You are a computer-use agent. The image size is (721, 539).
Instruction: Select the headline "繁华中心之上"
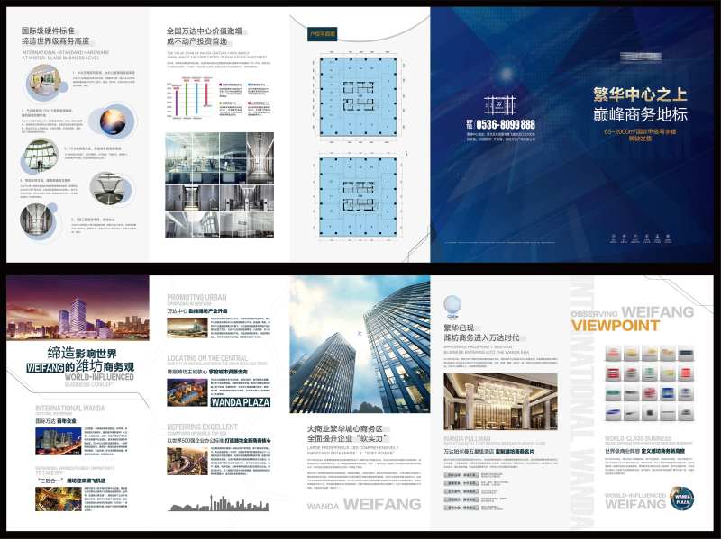click(640, 94)
